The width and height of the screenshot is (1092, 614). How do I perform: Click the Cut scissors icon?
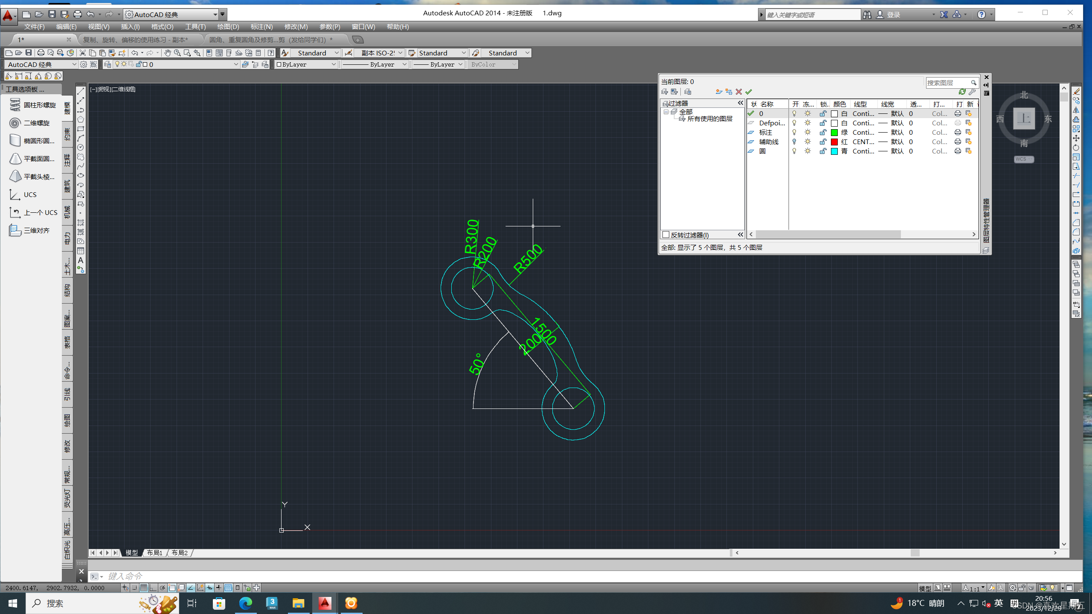click(x=83, y=53)
